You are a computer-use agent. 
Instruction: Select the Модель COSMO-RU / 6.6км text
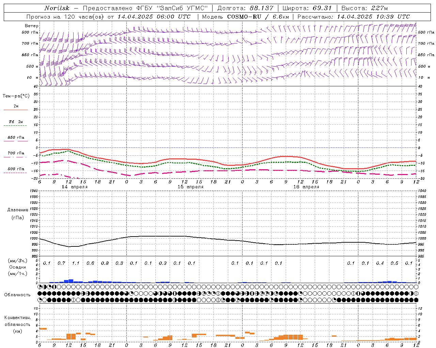245,17
